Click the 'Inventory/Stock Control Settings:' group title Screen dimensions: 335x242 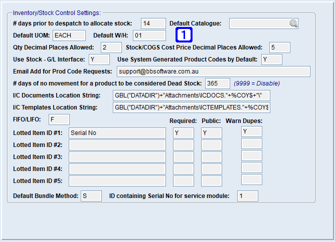tap(57, 13)
